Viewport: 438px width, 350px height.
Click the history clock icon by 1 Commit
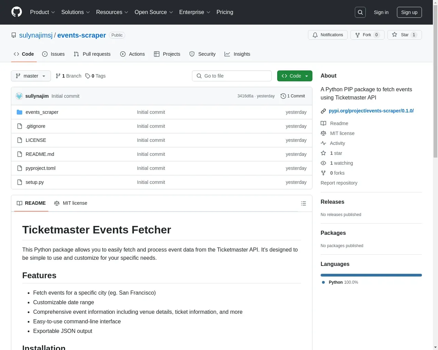tap(283, 96)
